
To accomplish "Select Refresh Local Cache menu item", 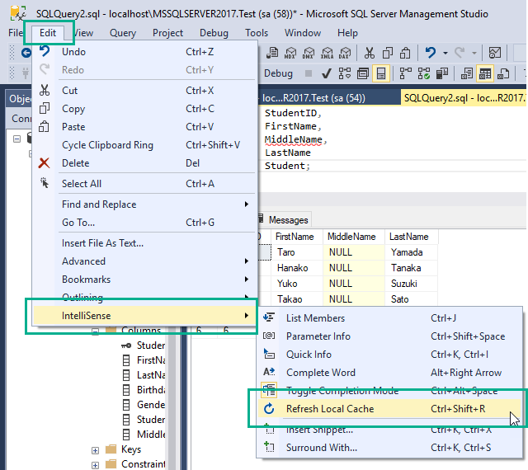I will pos(329,409).
